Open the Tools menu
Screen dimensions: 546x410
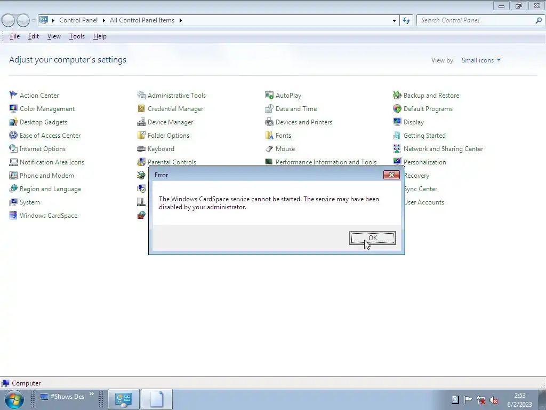pyautogui.click(x=77, y=36)
